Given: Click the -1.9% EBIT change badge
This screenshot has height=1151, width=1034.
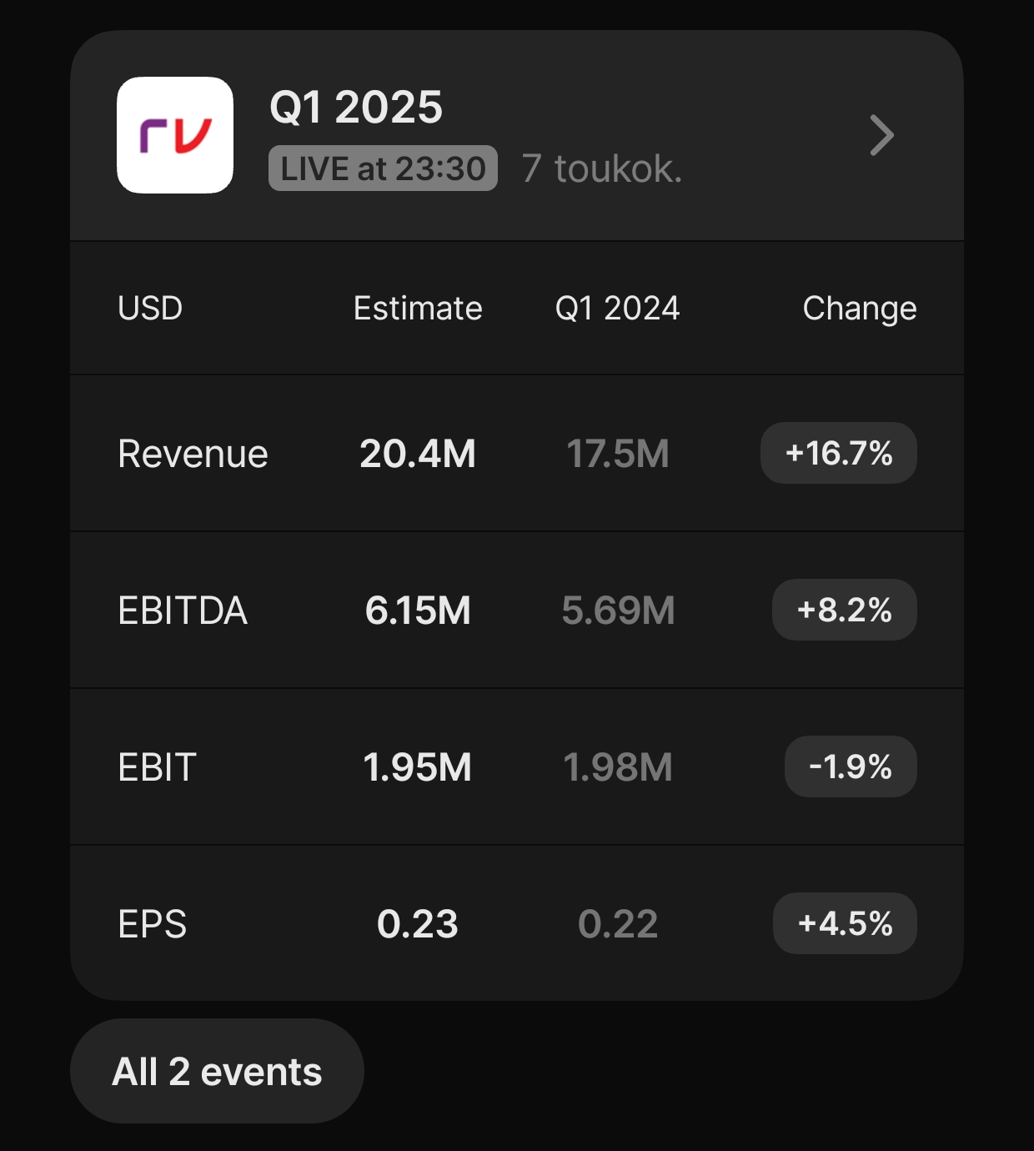Looking at the screenshot, I should coord(850,766).
